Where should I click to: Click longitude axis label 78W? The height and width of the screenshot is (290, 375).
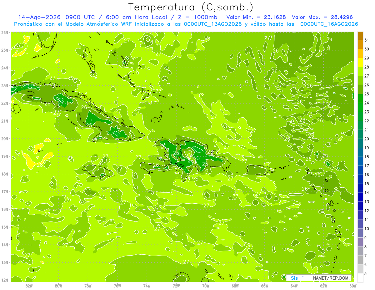pos(88,286)
